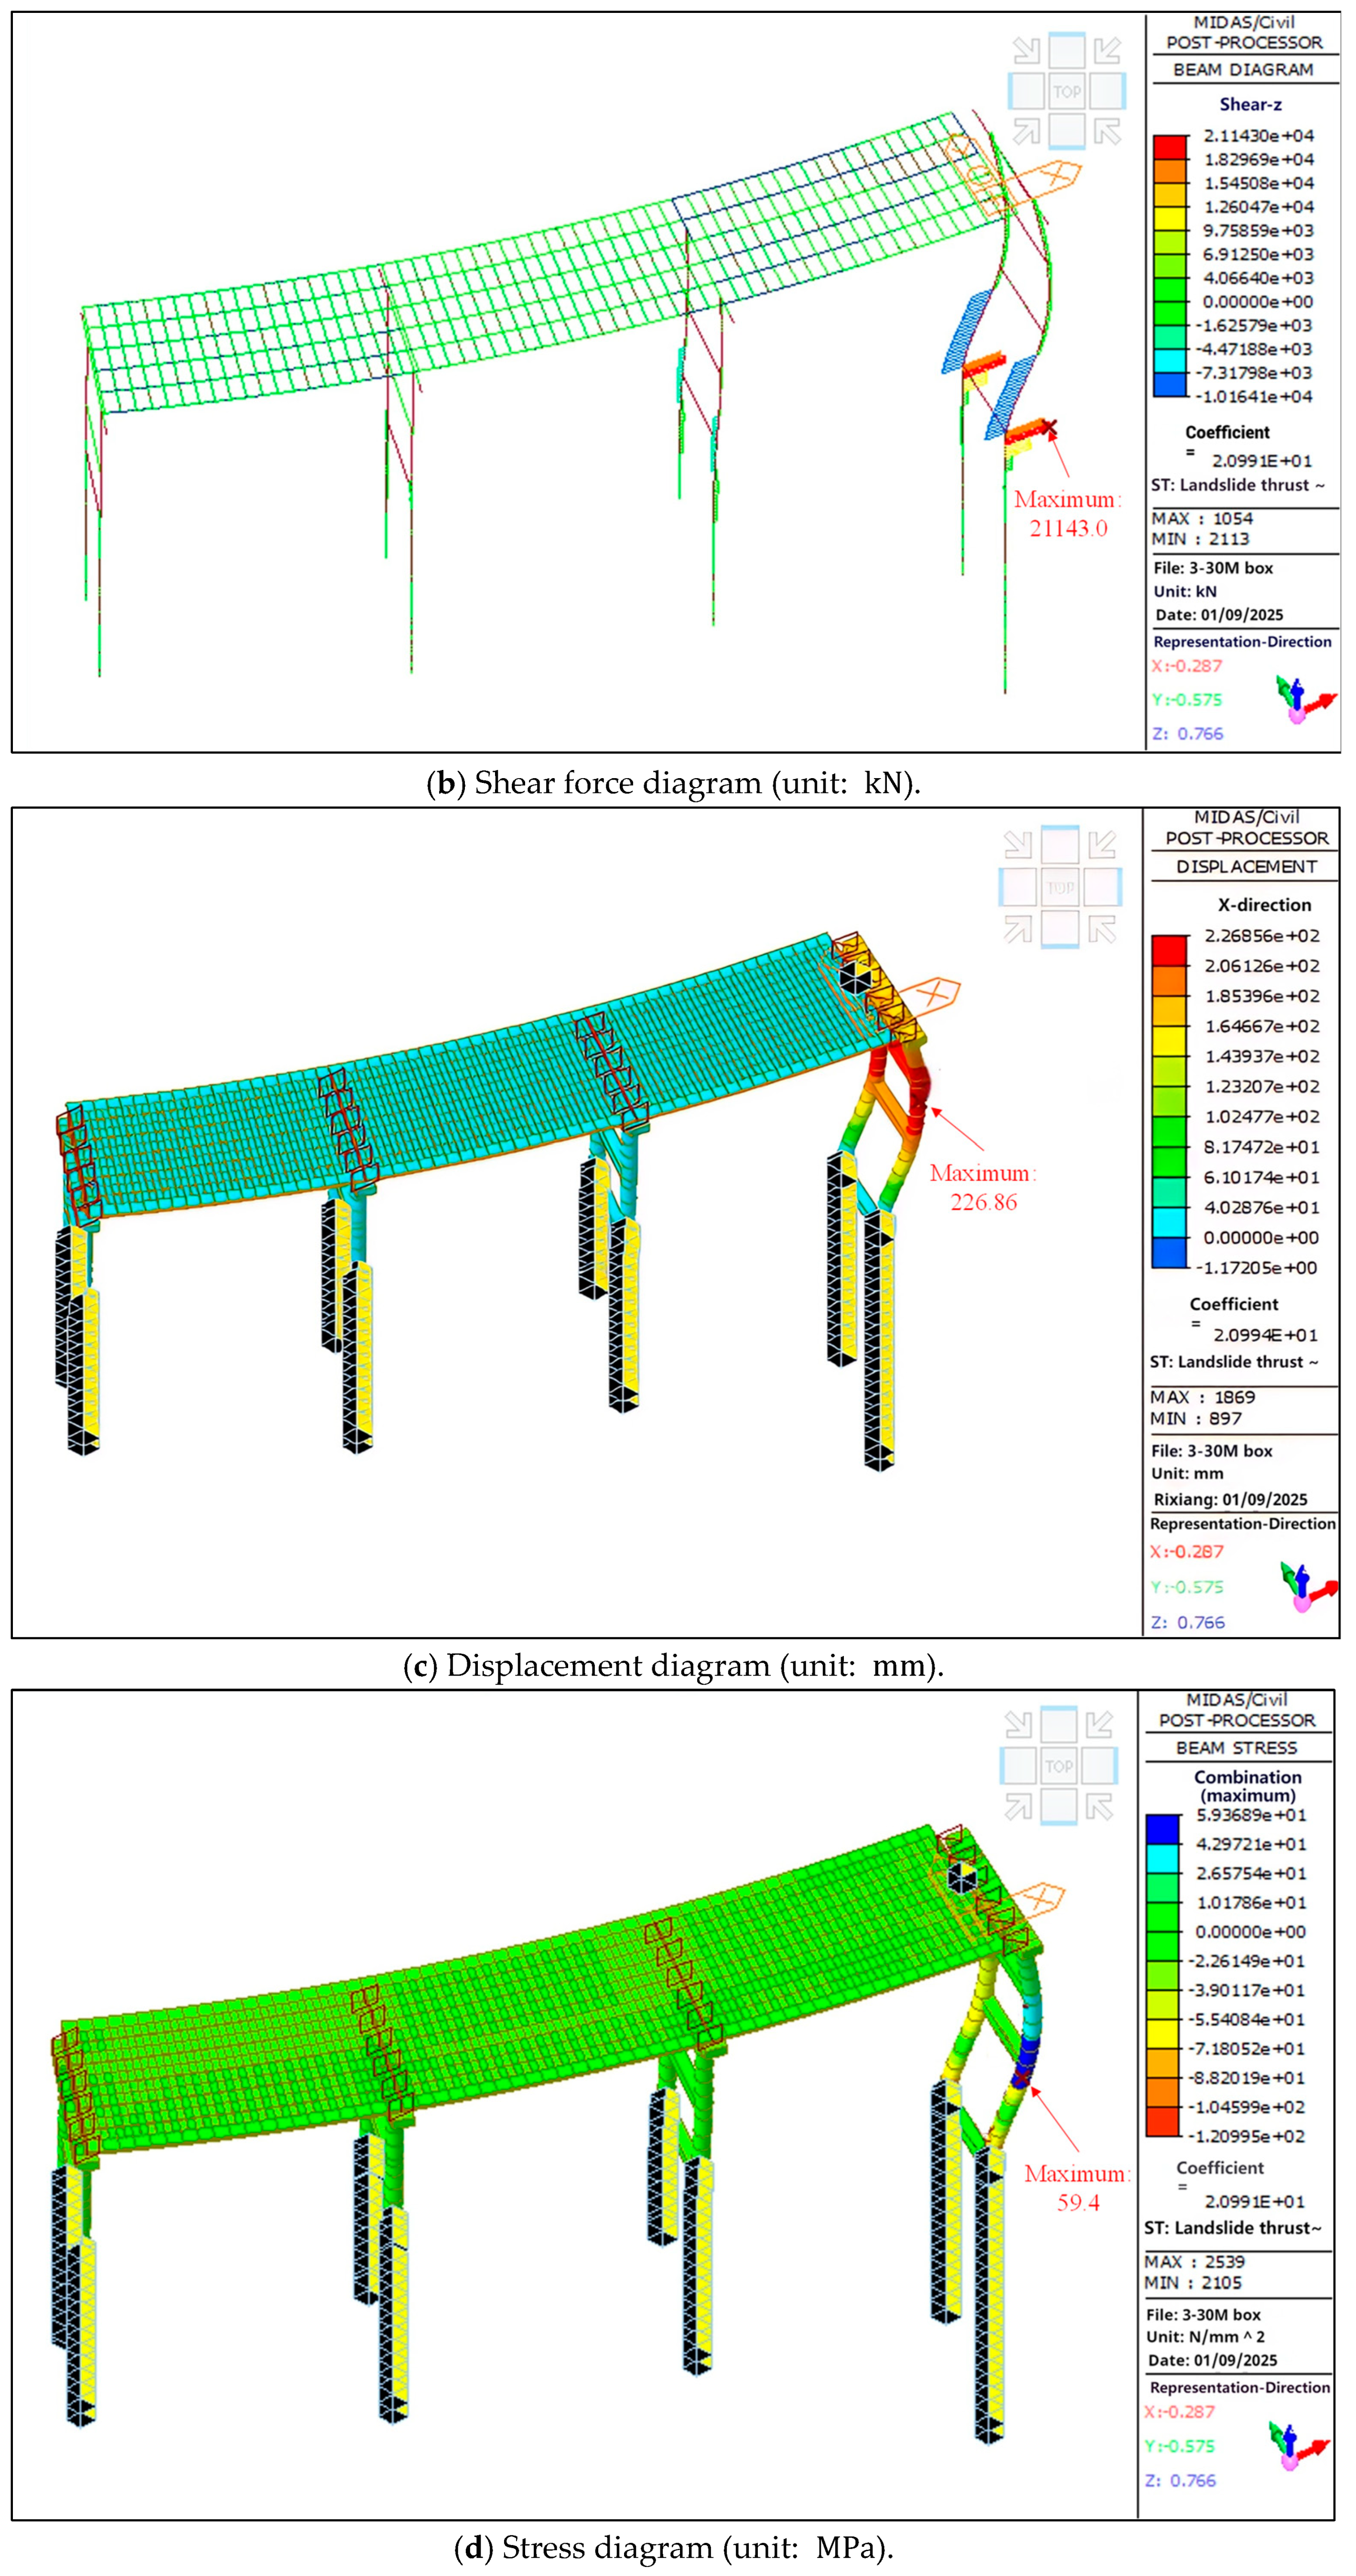Click MAX : 2539 in stress legend
Image resolution: width=1356 pixels, height=2576 pixels.
click(x=1194, y=2261)
